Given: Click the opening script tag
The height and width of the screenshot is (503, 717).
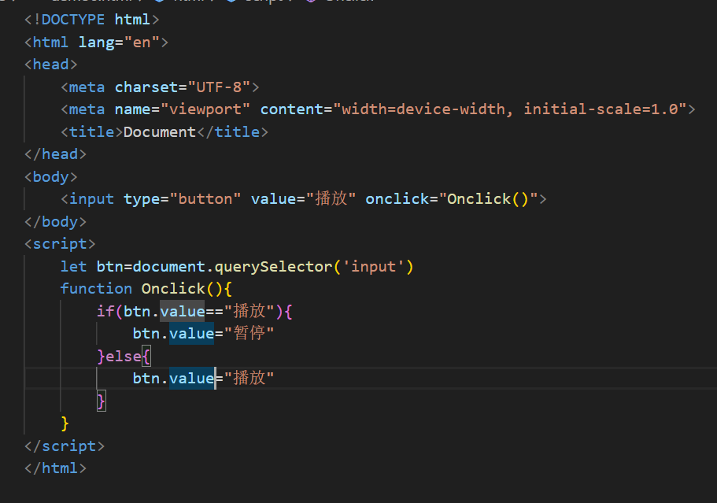Looking at the screenshot, I should tap(60, 244).
